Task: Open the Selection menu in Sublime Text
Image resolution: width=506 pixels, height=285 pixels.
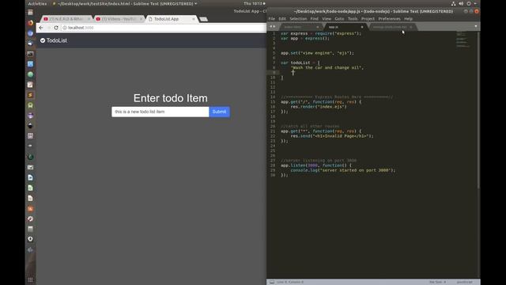Action: [298, 19]
